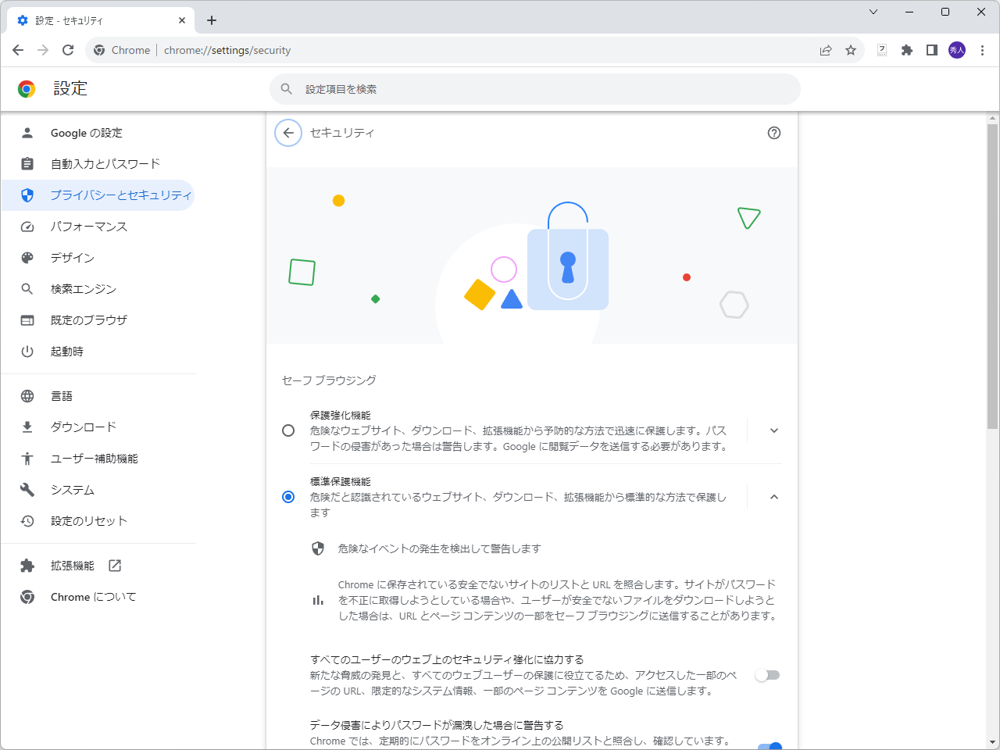Open the Chrome profile avatar icon
This screenshot has height=750, width=1000.
pyautogui.click(x=956, y=50)
